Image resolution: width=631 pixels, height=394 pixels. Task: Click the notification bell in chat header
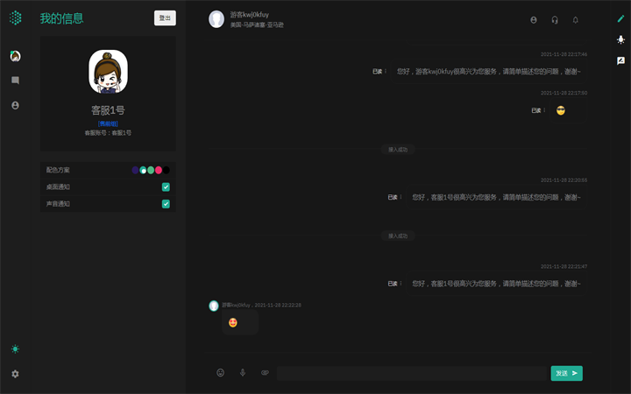click(x=576, y=19)
